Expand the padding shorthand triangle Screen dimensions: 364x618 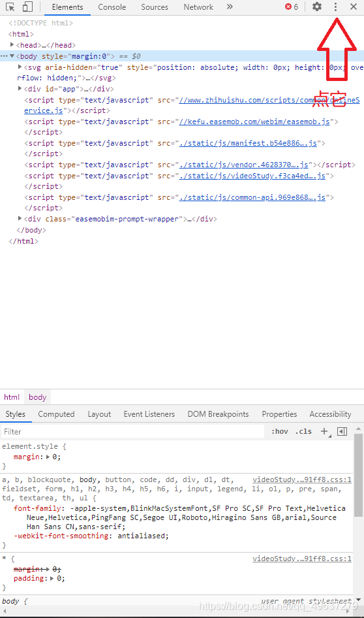[x=52, y=579]
